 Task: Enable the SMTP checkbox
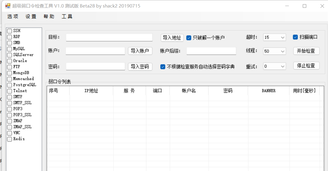tap(9, 97)
